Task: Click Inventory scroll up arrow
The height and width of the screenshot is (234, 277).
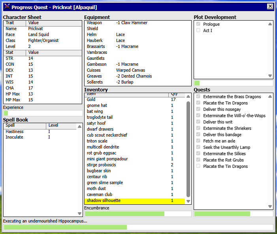Action: pos(188,97)
